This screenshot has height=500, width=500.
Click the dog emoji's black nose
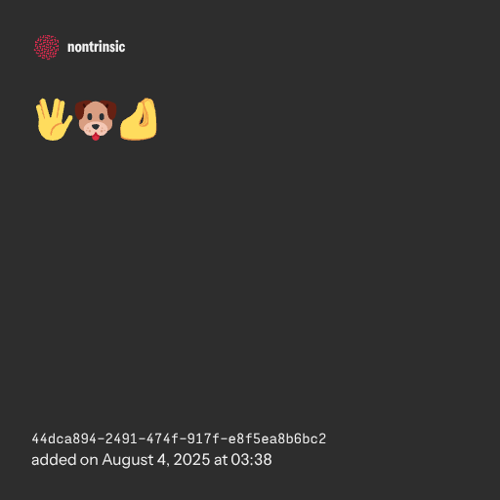point(96,126)
